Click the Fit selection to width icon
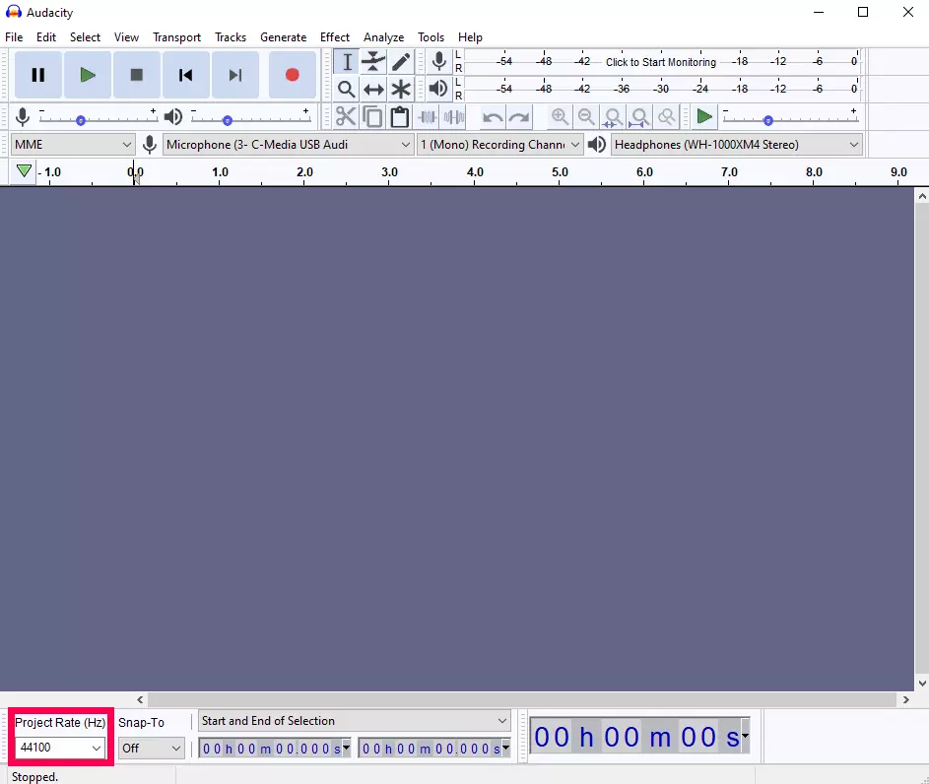The image size is (929, 784). pos(613,116)
